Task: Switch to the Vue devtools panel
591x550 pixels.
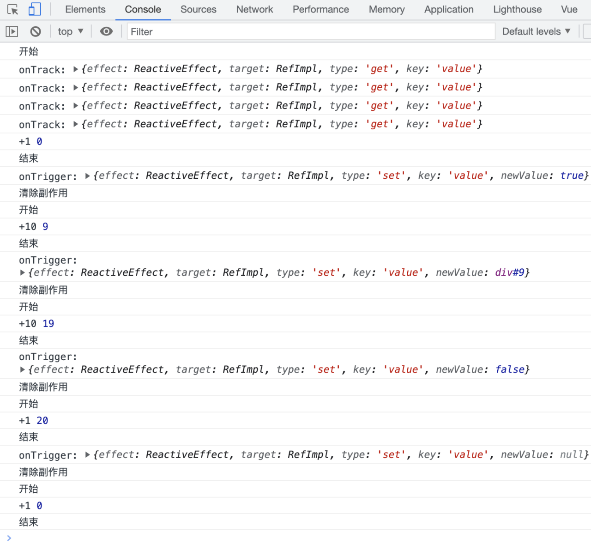Action: point(569,9)
